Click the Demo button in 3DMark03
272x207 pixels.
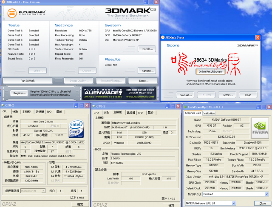coord(143,81)
